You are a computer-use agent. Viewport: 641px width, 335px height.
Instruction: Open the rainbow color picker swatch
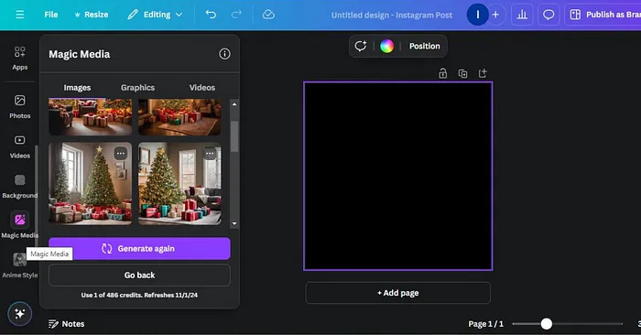[386, 46]
